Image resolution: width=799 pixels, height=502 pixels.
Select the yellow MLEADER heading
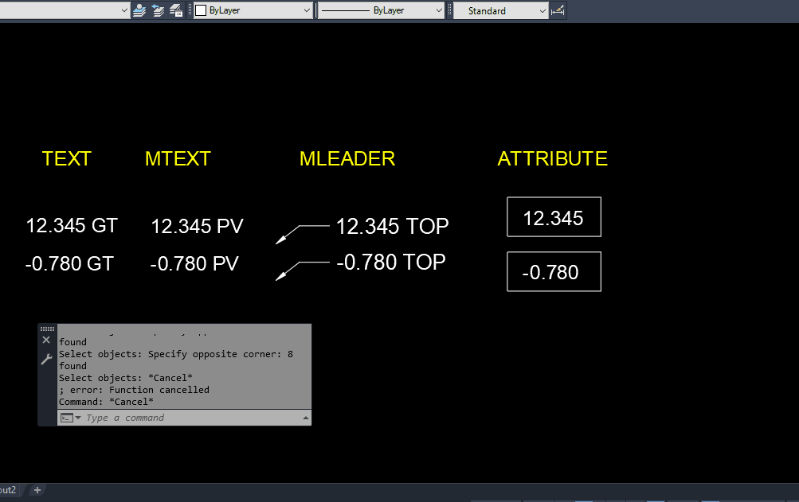(x=347, y=159)
